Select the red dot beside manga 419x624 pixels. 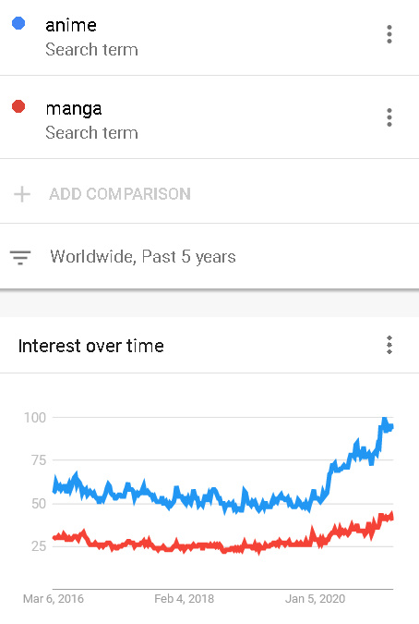[x=18, y=106]
